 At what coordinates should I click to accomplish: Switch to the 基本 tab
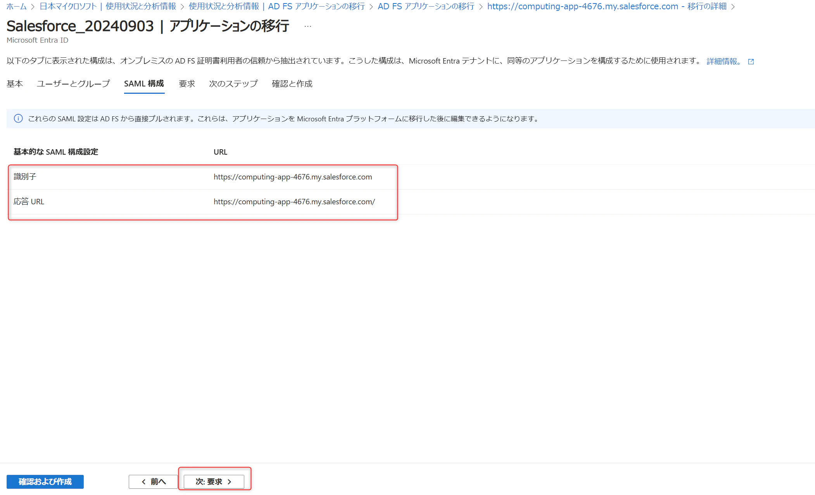[x=15, y=84]
